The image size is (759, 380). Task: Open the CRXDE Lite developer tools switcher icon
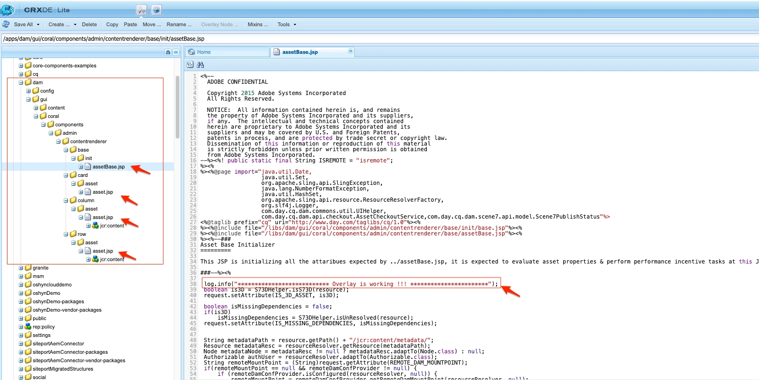click(x=141, y=10)
